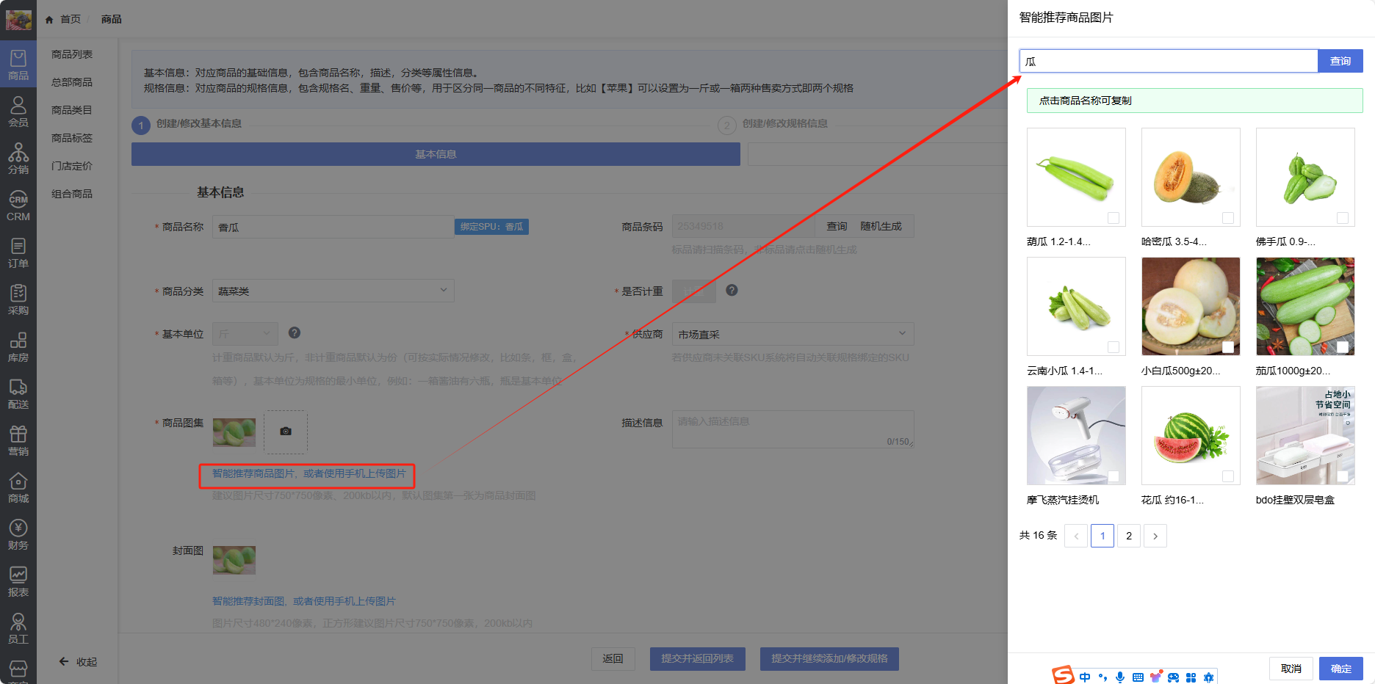Viewport: 1375px width, 684px height.
Task: Click 智能推荐商品图片 link
Action: [x=253, y=473]
